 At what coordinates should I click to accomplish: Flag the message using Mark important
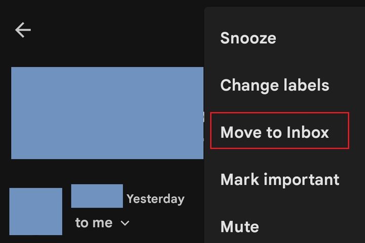coord(279,179)
